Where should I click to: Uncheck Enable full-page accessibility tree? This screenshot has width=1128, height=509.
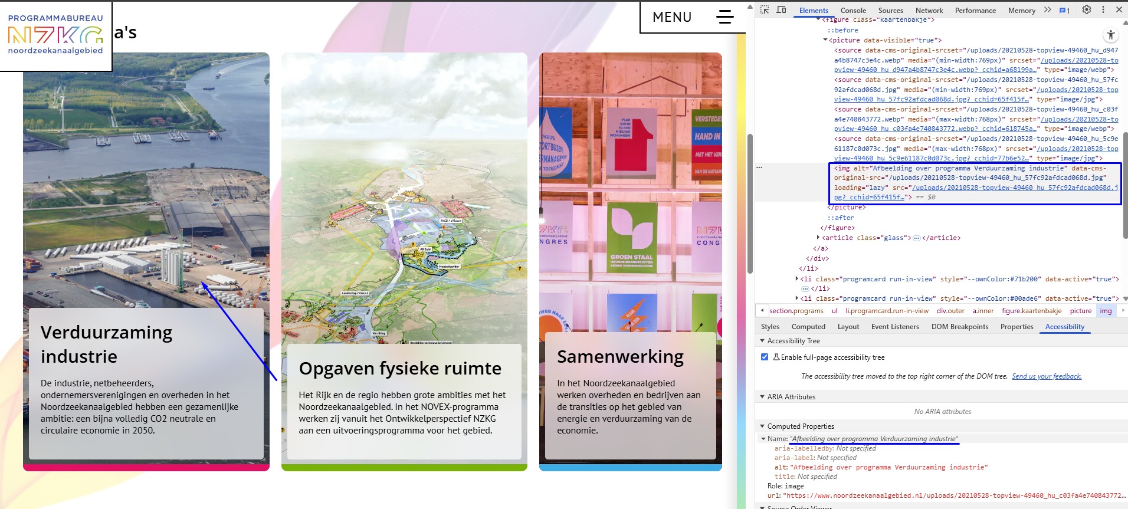tap(765, 357)
